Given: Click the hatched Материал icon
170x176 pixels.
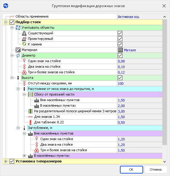Looking at the screenshot, I should click(x=18, y=50).
